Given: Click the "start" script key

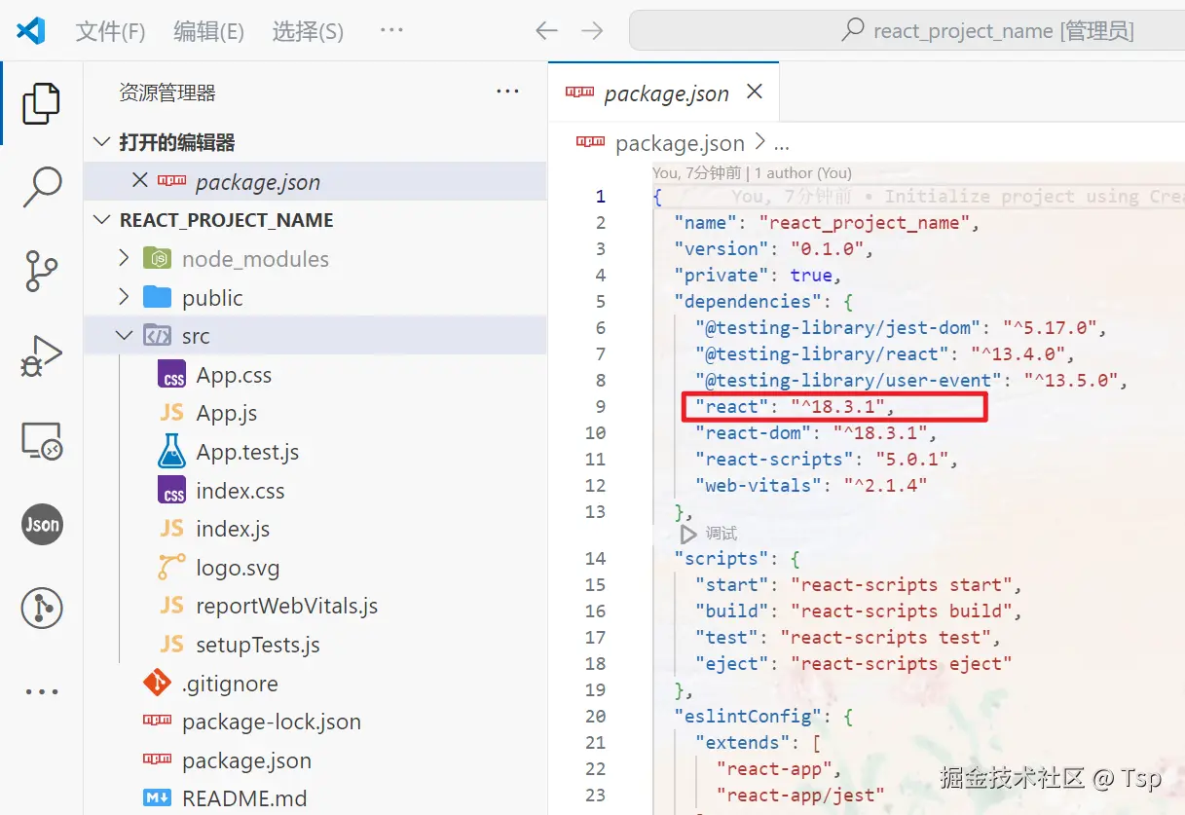Looking at the screenshot, I should click(731, 584).
